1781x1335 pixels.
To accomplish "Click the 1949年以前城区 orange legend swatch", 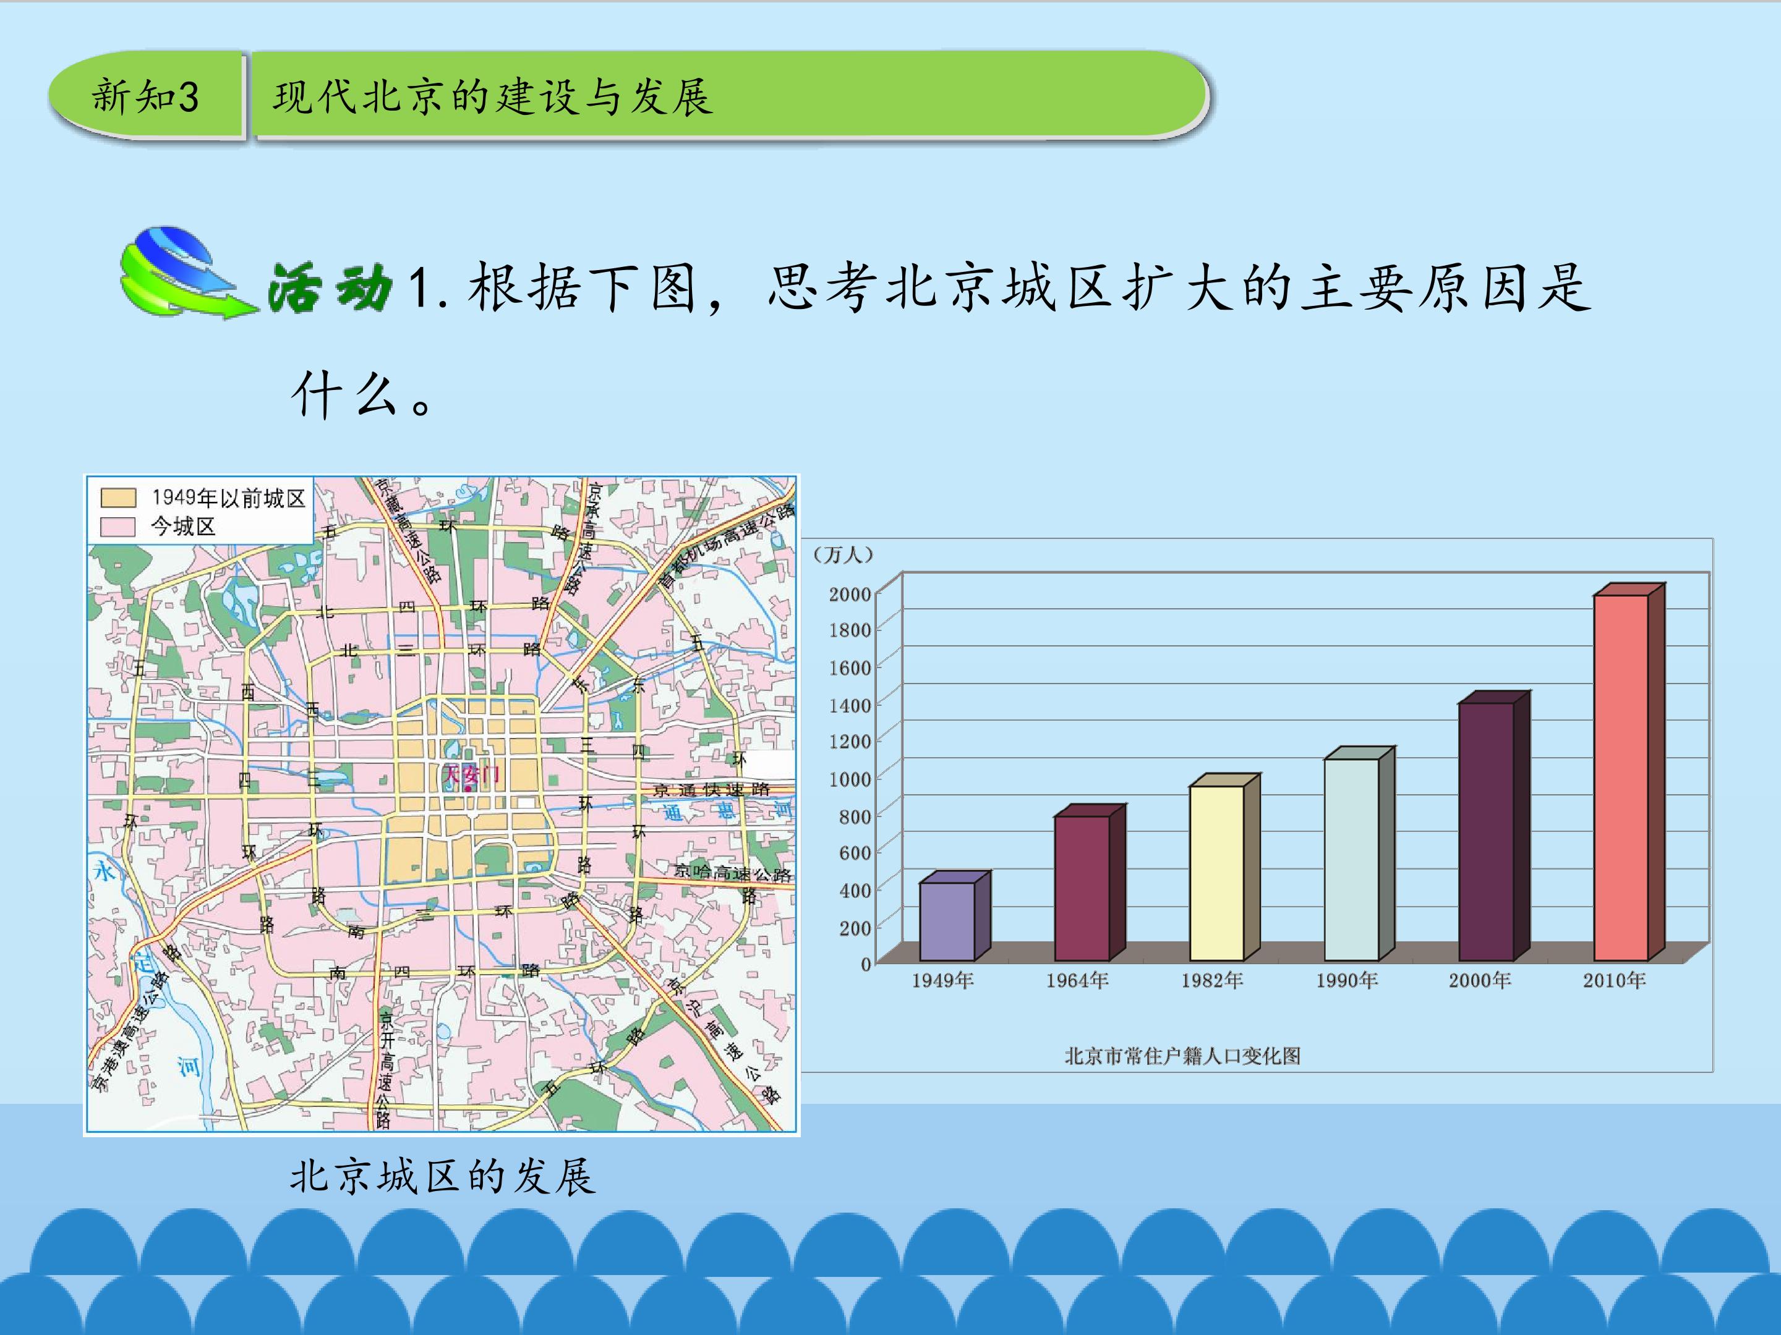I will point(117,498).
